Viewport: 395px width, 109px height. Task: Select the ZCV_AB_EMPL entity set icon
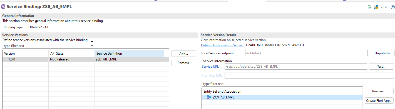(x=209, y=97)
